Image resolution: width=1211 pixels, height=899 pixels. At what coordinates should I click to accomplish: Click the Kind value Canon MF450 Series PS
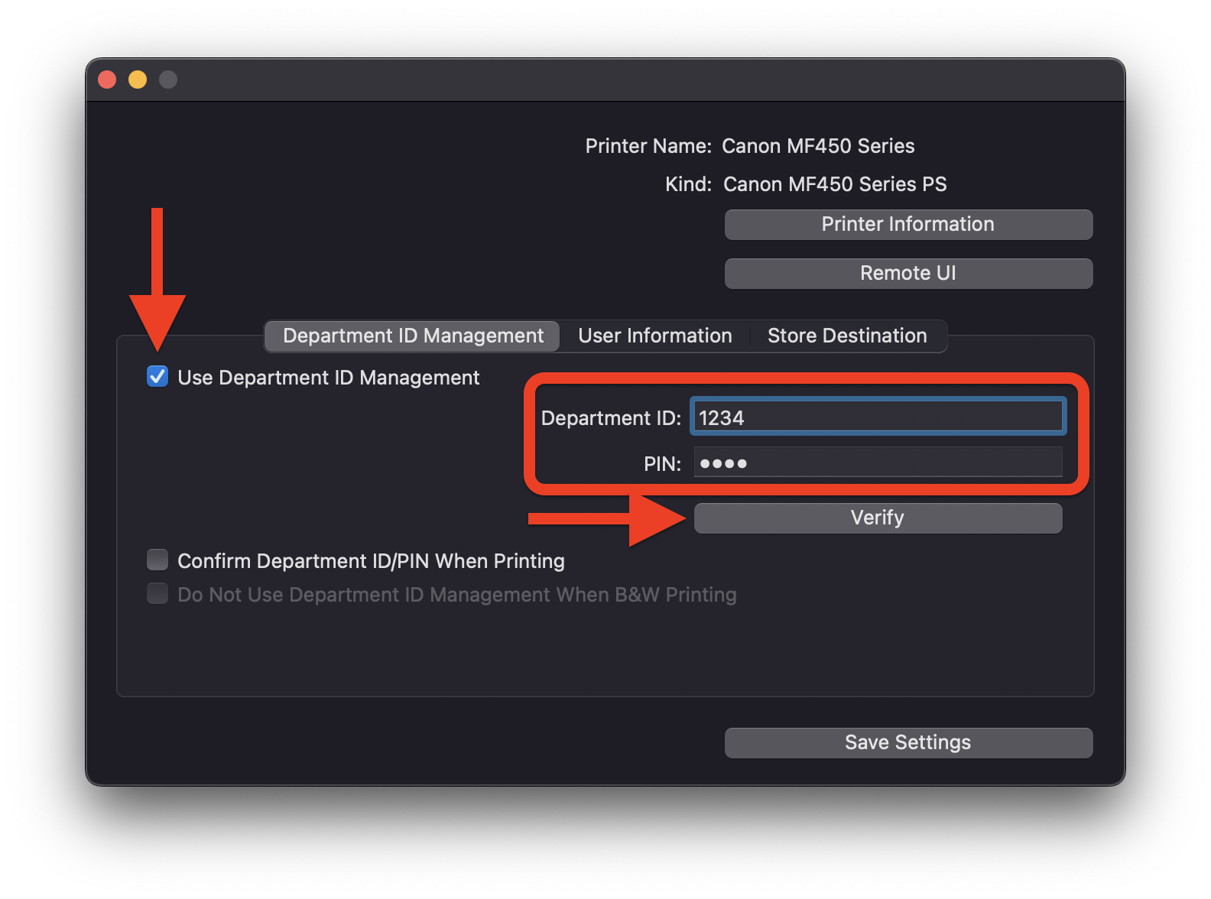(x=835, y=184)
